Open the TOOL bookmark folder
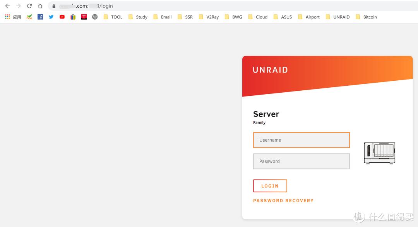The image size is (418, 227). tap(113, 17)
